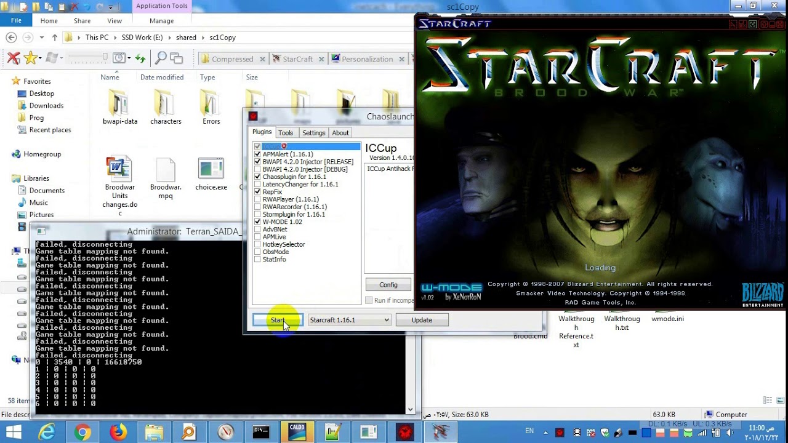788x443 pixels.
Task: Switch to the CALD3 taskbar icon
Action: (297, 432)
